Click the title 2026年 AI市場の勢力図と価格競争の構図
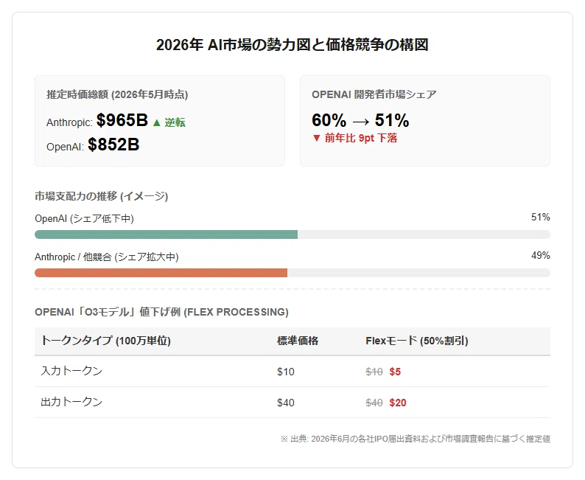This screenshot has height=480, width=585. click(292, 45)
